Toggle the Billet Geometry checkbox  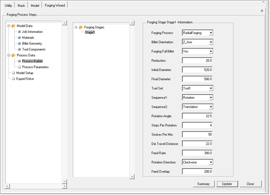click(19, 43)
